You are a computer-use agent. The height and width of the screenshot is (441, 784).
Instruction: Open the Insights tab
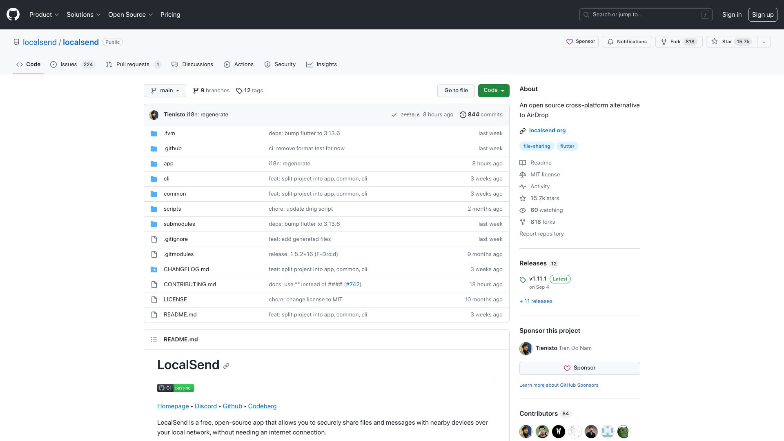coord(322,65)
